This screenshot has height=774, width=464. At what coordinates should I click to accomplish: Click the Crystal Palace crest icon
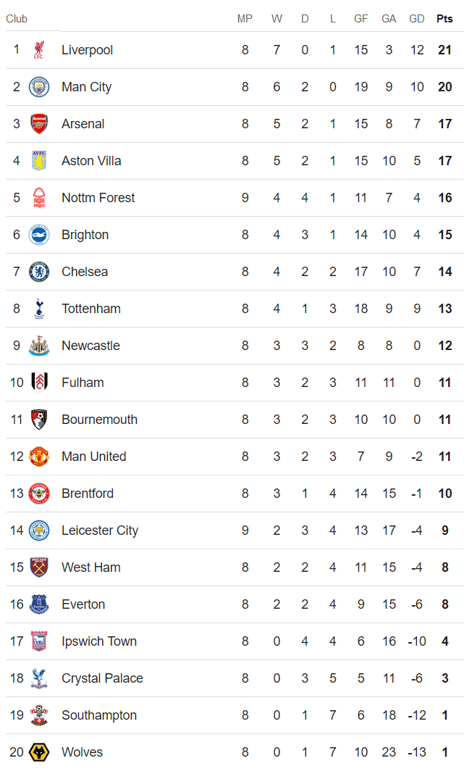click(39, 678)
